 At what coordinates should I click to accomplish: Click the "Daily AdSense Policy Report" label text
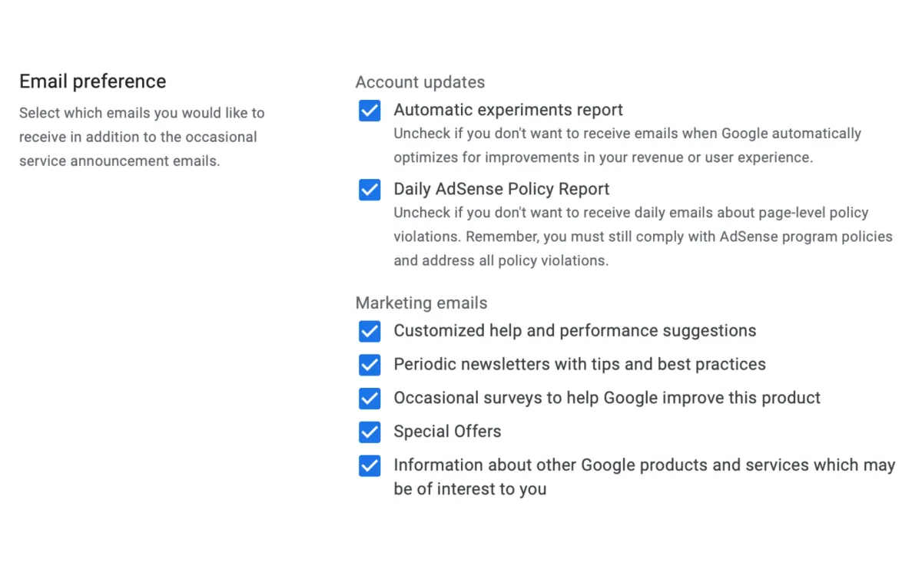click(501, 189)
